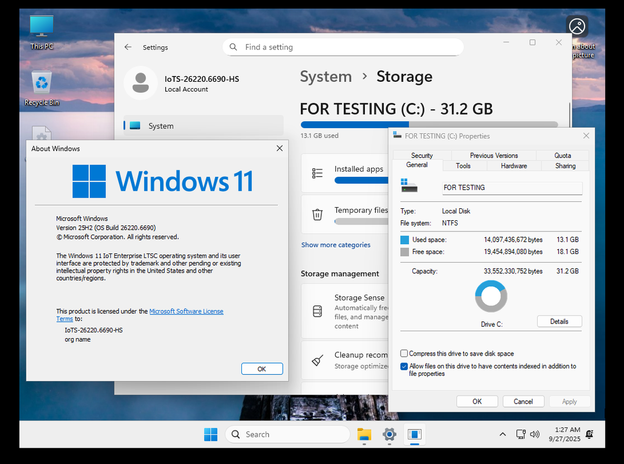Image resolution: width=624 pixels, height=464 pixels.
Task: Click the Details button in Properties
Action: pos(559,321)
